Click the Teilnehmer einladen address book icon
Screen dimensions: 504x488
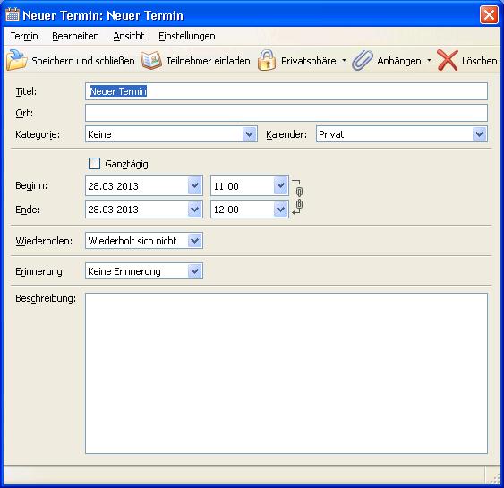[x=151, y=60]
